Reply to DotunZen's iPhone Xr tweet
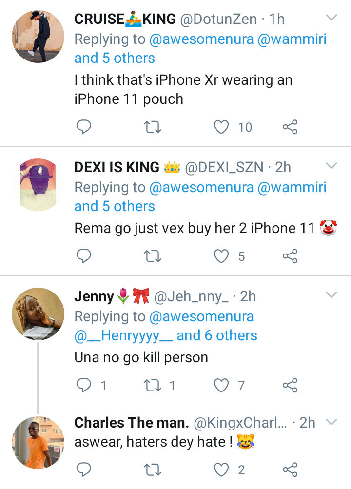 84,127
